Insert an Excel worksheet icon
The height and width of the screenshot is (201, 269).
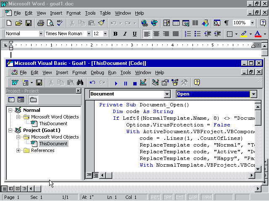point(186,23)
